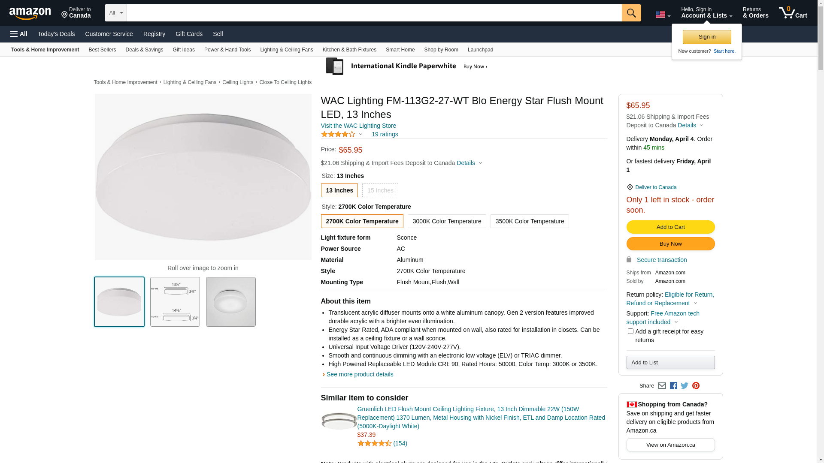Expand the star ratings popover arrow
824x463 pixels.
tap(360, 135)
